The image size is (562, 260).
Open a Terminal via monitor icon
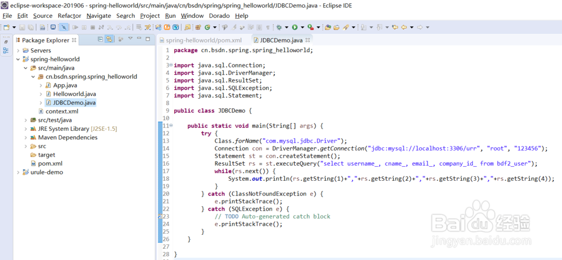[x=53, y=27]
